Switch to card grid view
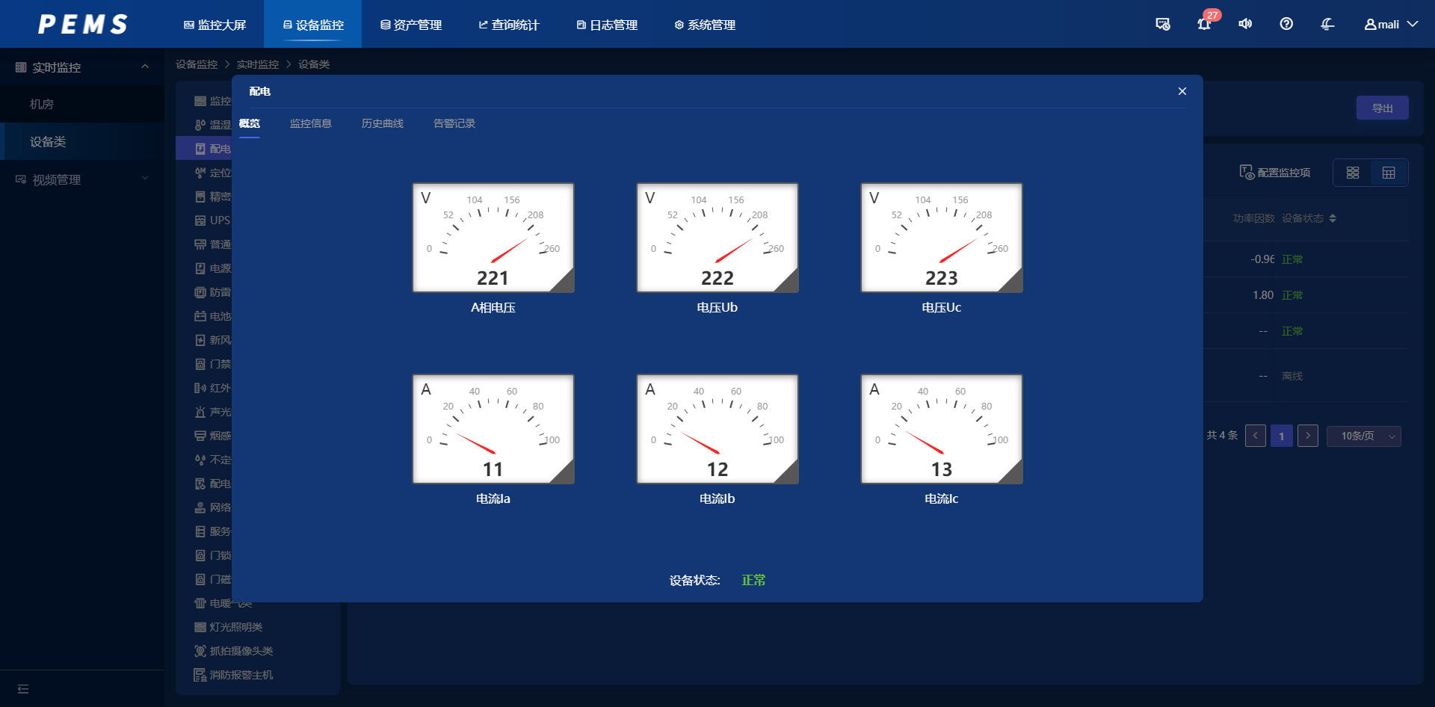1435x707 pixels. tap(1353, 173)
